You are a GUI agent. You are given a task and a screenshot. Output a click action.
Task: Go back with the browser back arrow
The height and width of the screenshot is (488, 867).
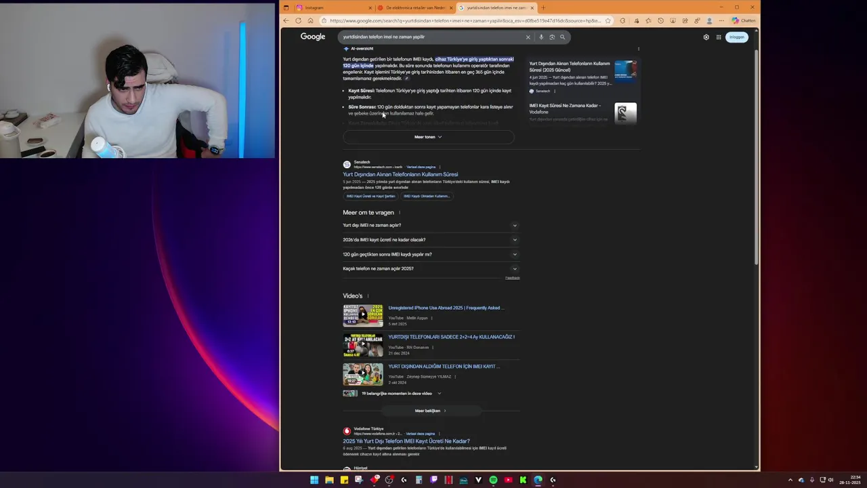click(286, 20)
